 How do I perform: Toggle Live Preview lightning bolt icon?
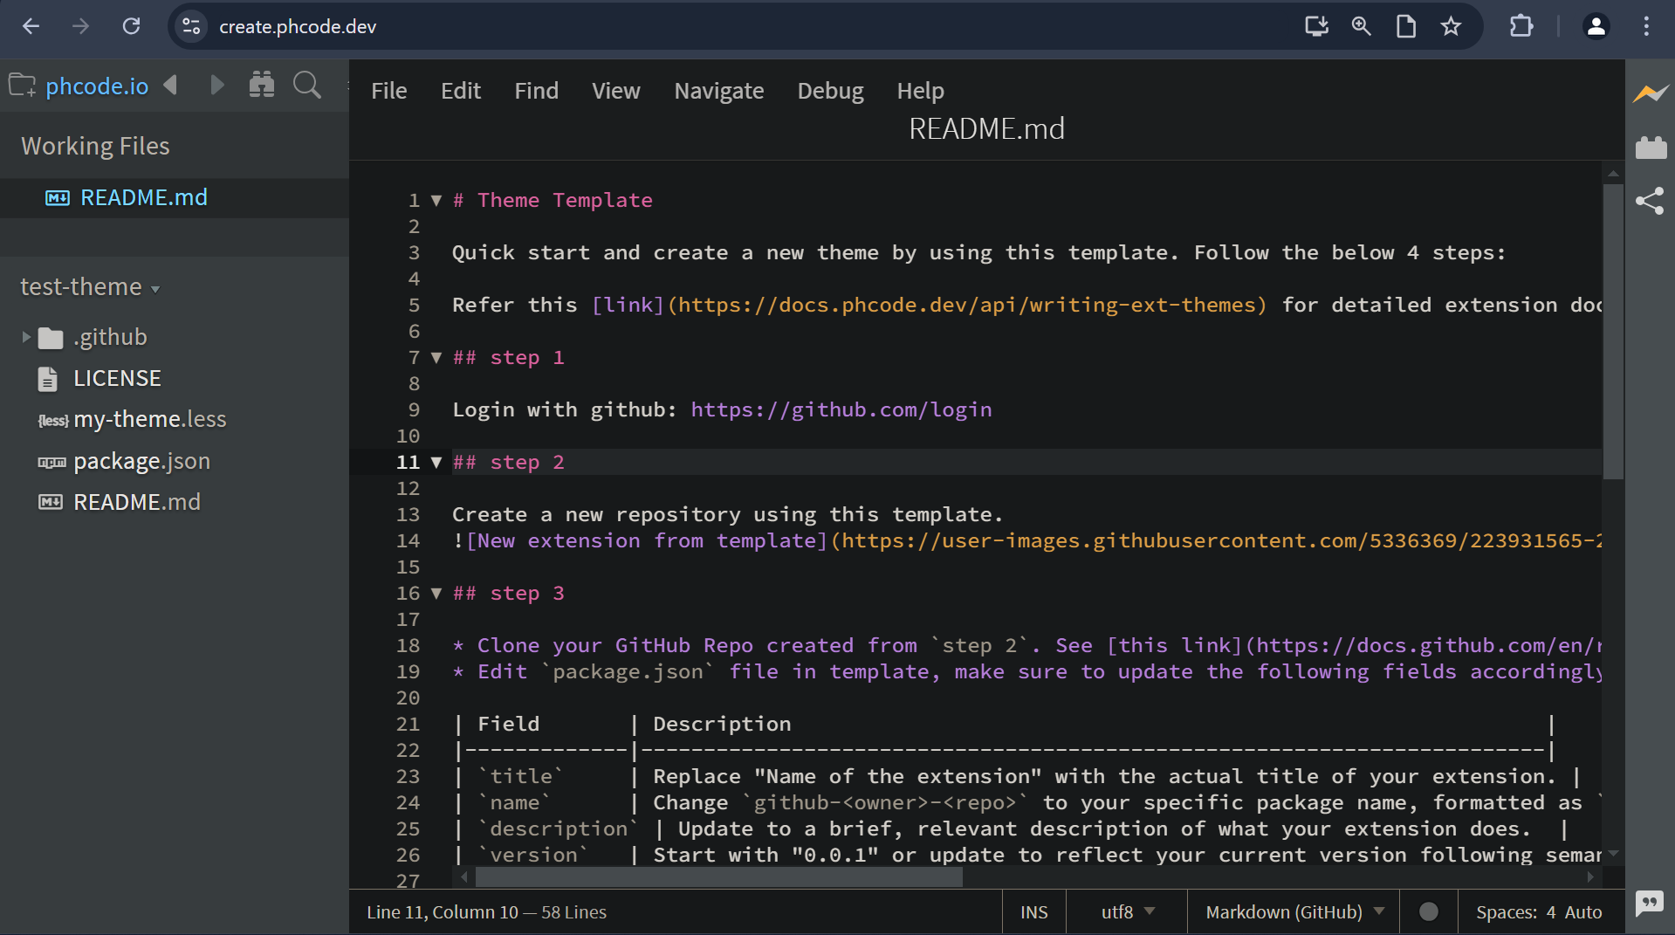(x=1651, y=93)
